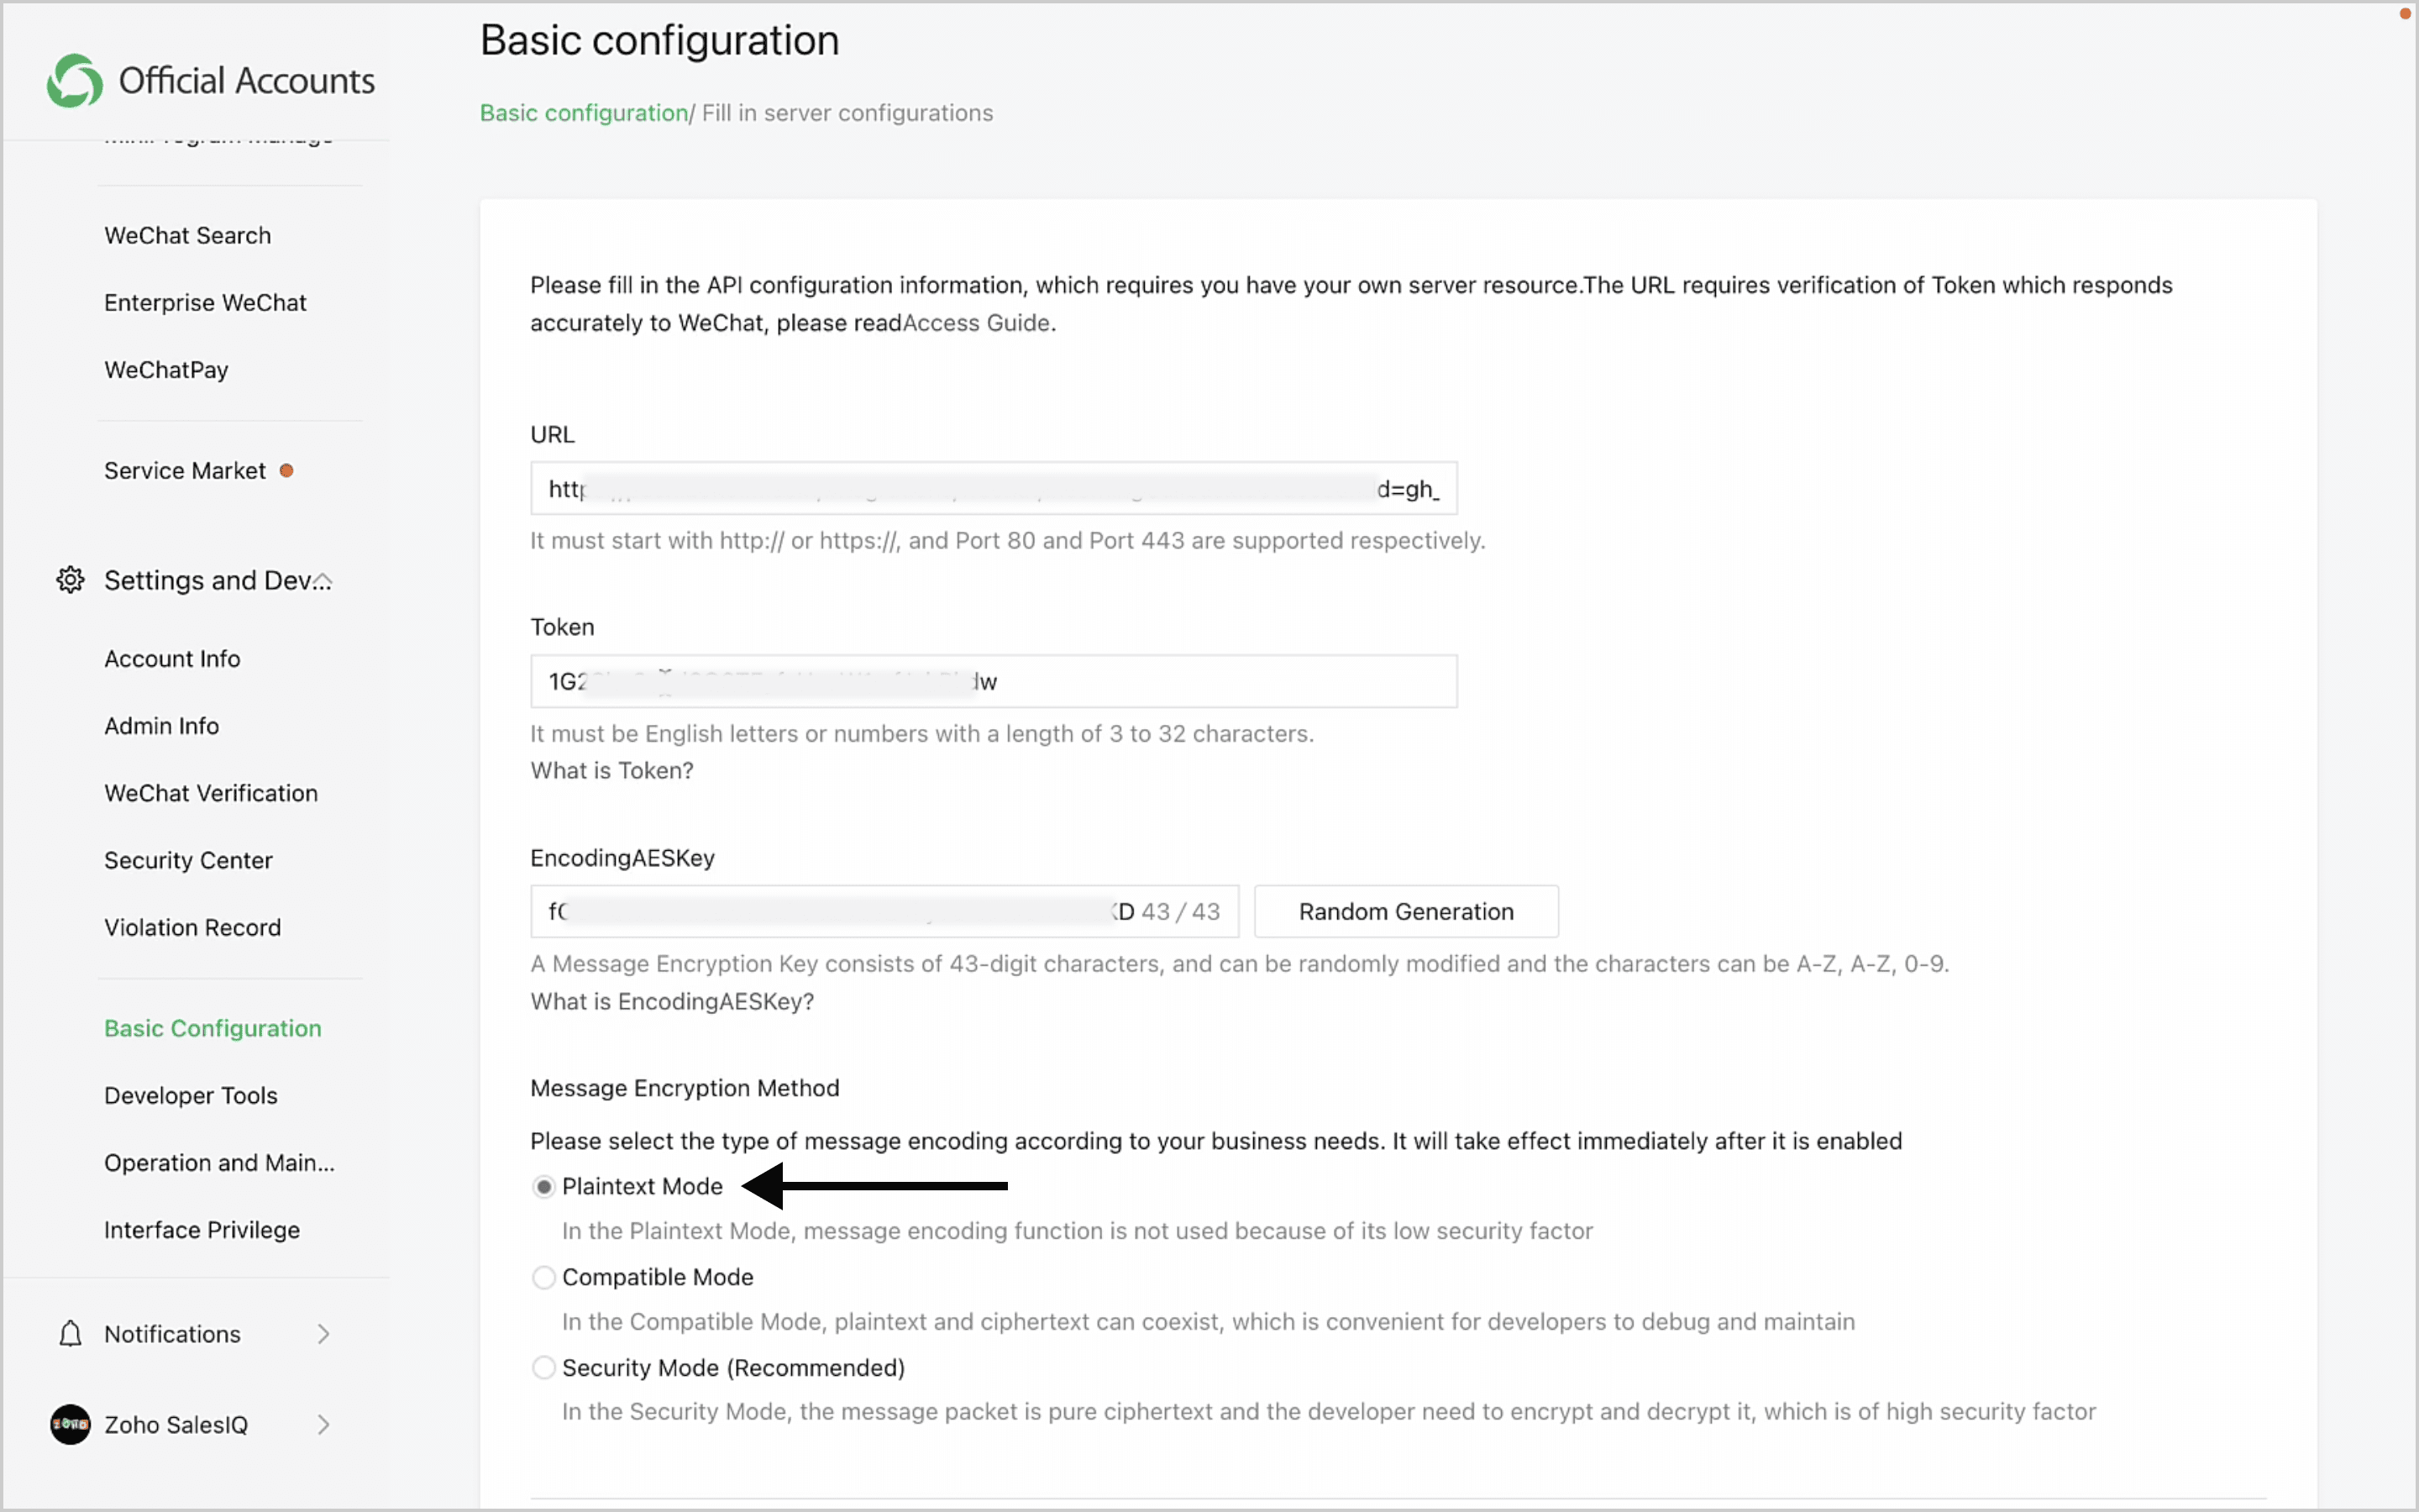Select the Plaintext Mode radio button
Screen dimensions: 2419x1512
pos(543,1187)
